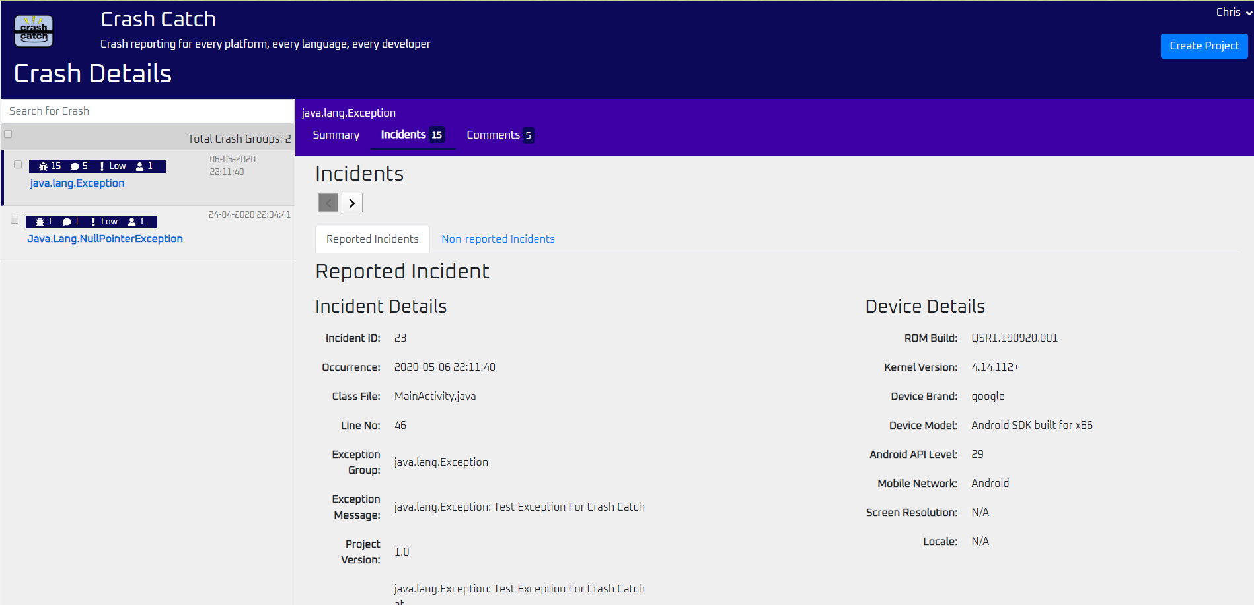The height and width of the screenshot is (605, 1254).
Task: Click the Kernel Version value 4.14.112+
Action: (995, 367)
